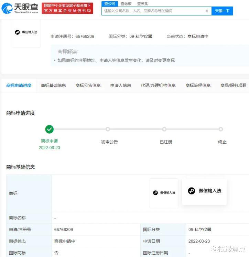Image resolution: width=249 pixels, height=257 pixels.
Task: Click the enlarged 微信输入法 trademark preview
Action: [x=204, y=191]
